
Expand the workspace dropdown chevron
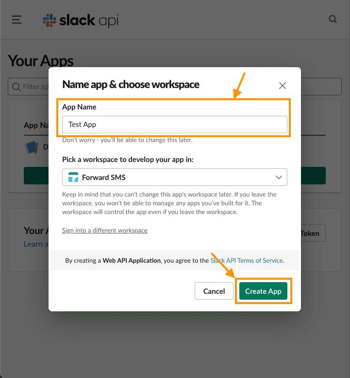pos(279,177)
